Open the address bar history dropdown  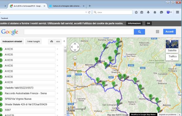pos(86,12)
